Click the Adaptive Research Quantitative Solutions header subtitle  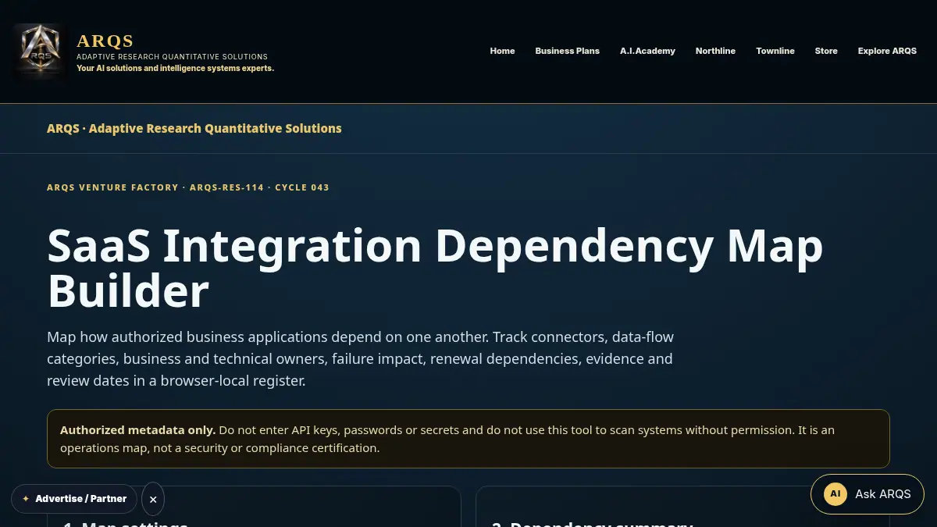click(172, 57)
